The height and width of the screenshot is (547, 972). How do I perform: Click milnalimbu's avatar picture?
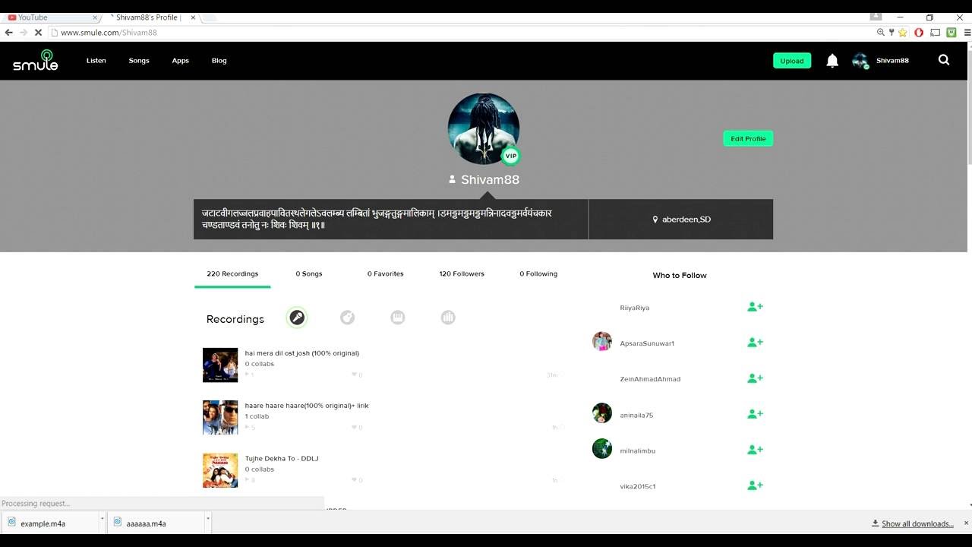602,448
